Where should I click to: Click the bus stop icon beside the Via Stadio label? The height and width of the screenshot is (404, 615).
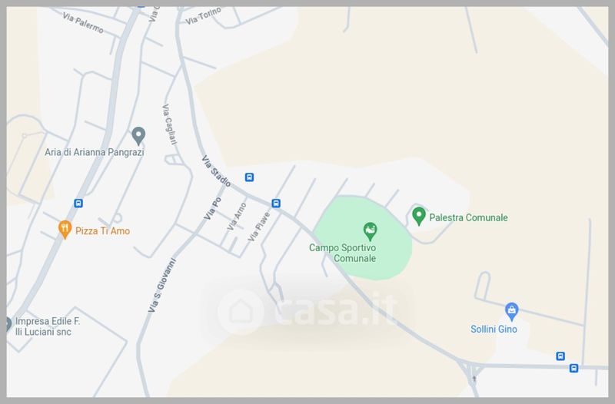click(x=249, y=177)
